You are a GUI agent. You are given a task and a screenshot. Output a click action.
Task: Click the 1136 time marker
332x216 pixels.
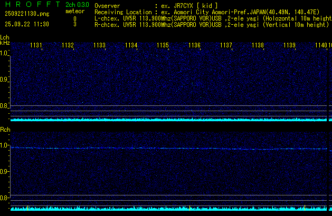(x=194, y=46)
